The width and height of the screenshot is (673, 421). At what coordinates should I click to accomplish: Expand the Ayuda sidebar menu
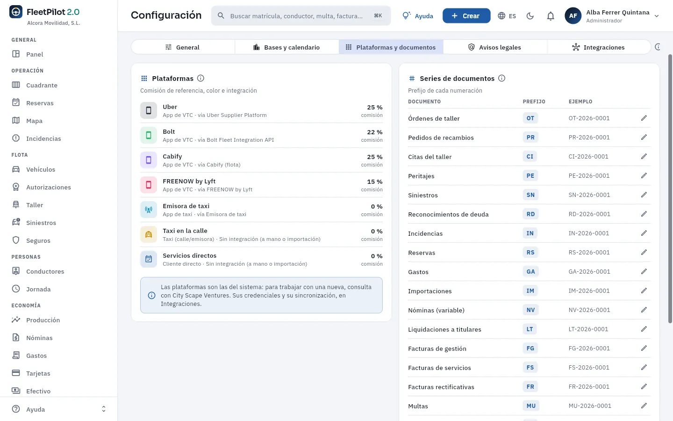[58, 409]
